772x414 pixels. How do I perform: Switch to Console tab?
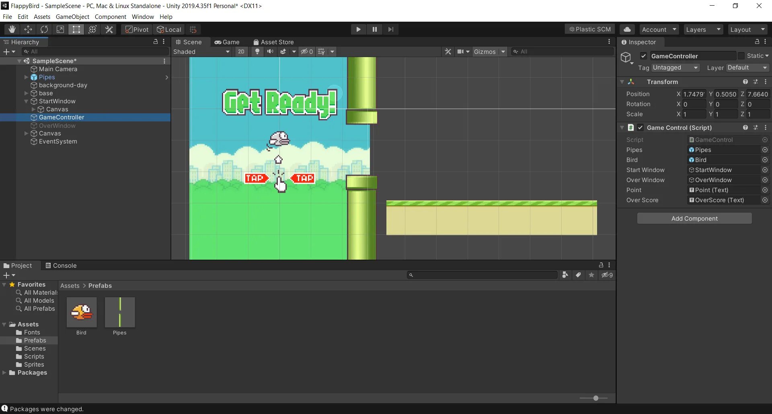pos(61,265)
